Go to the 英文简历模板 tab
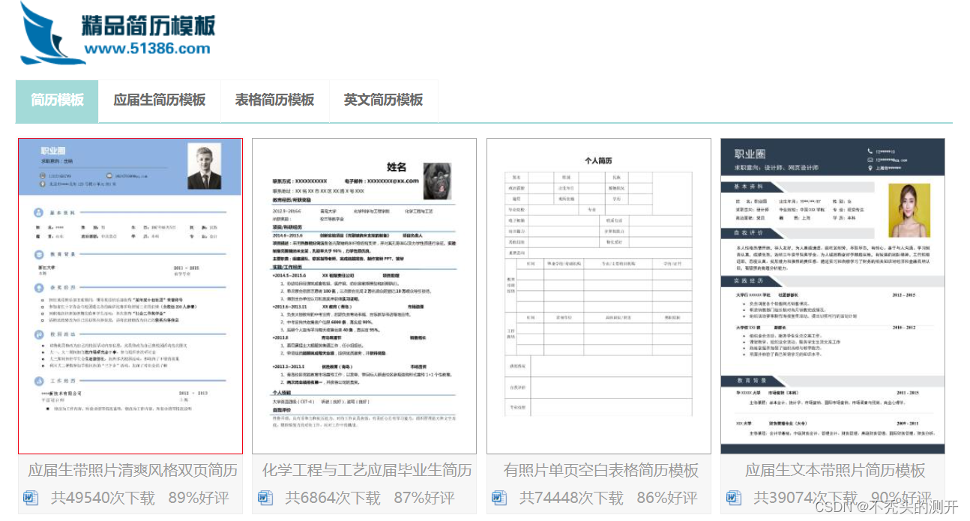The height and width of the screenshot is (521, 970). point(383,100)
